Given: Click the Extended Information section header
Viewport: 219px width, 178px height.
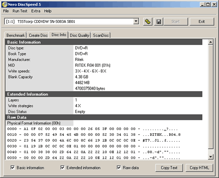Looking at the screenshot, I should (x=104, y=94).
